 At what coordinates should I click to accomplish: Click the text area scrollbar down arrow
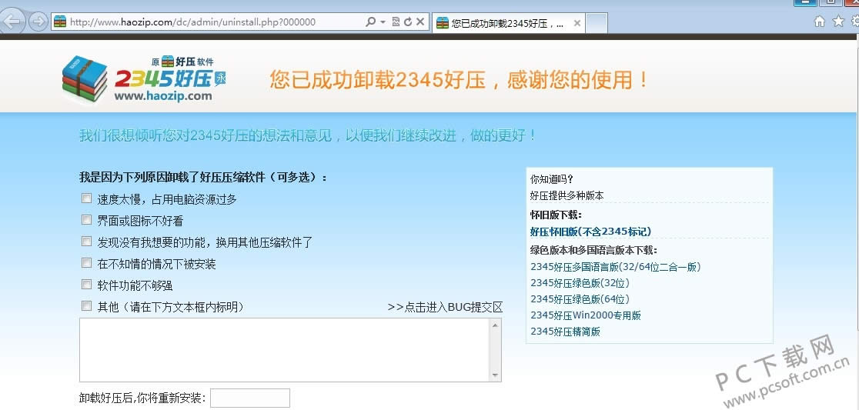pyautogui.click(x=495, y=375)
